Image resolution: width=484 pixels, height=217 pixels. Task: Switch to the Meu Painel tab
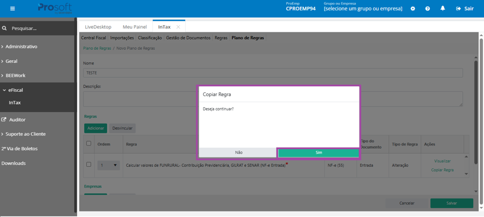click(x=134, y=27)
